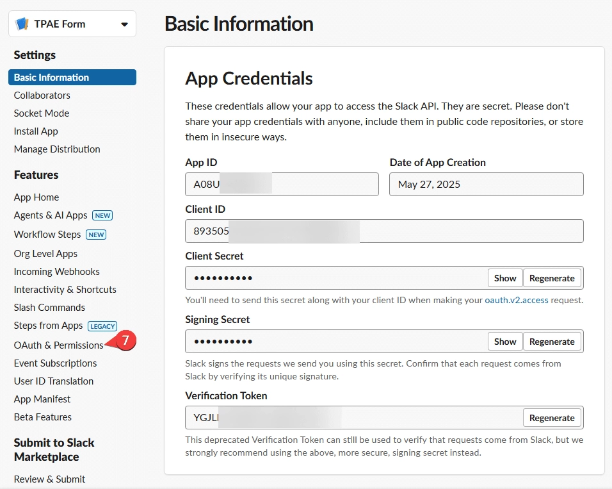The image size is (612, 489).
Task: Show the Signing Secret value
Action: click(504, 342)
